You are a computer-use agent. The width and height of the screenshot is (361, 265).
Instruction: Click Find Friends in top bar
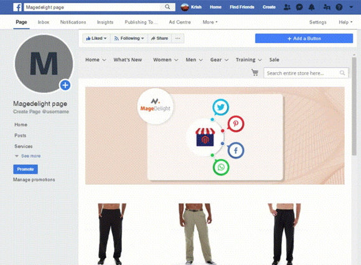[241, 7]
